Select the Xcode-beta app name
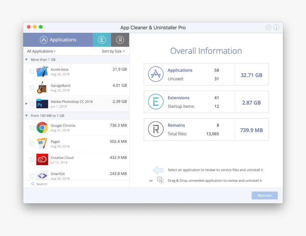The height and width of the screenshot is (236, 306). click(59, 69)
